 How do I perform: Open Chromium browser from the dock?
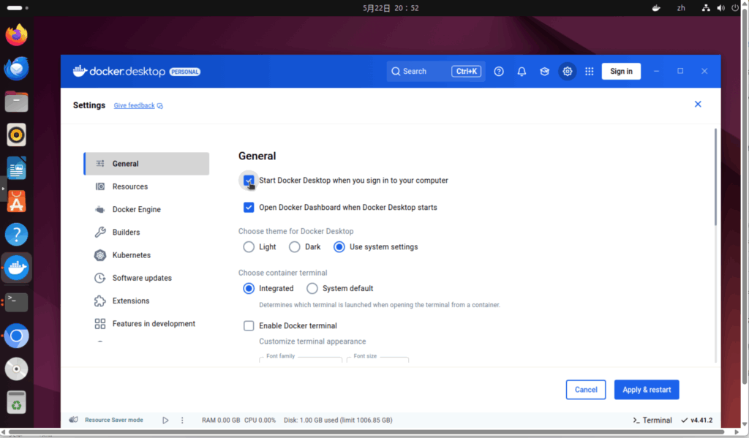pos(16,336)
